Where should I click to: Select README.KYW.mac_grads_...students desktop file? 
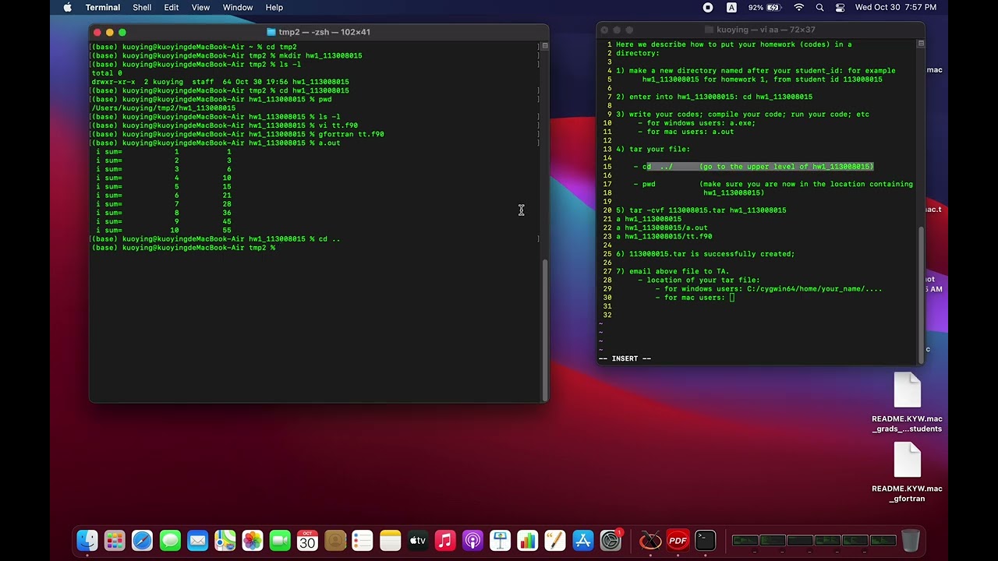coord(907,403)
